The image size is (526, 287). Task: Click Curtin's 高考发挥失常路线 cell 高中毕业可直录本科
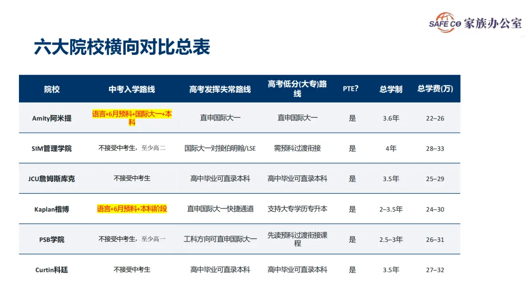(x=220, y=270)
